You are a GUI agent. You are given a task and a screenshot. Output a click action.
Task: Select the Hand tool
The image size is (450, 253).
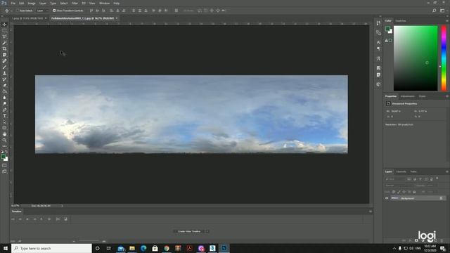[4, 134]
